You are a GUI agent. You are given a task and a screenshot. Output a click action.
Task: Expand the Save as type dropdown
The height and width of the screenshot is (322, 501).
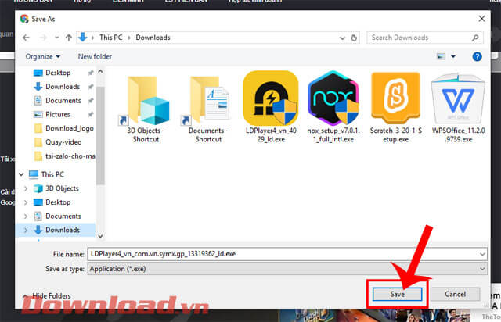click(480, 268)
